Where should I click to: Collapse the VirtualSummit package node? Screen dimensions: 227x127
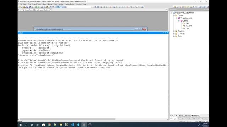(x=177, y=18)
